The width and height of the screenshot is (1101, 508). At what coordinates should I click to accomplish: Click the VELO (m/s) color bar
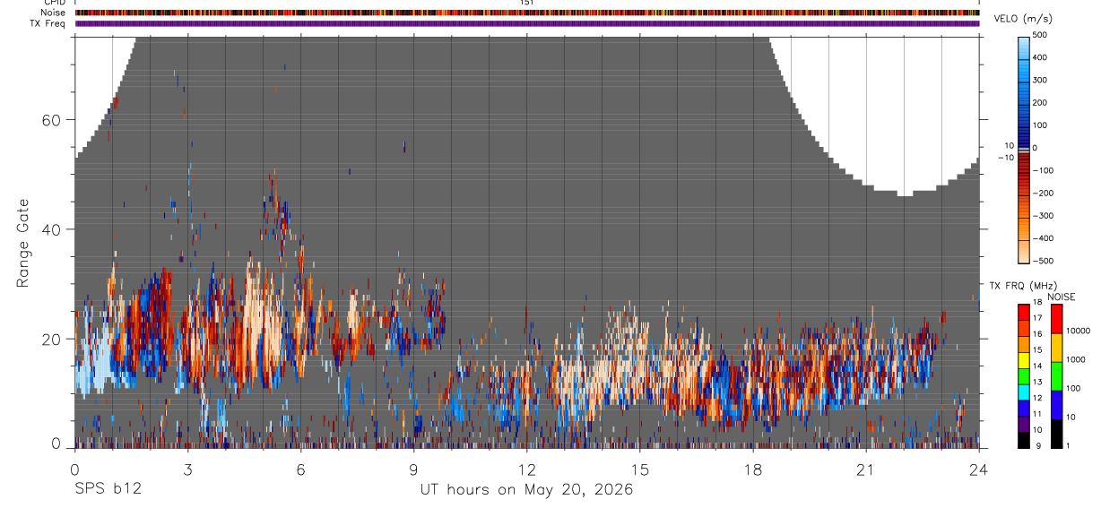click(1025, 149)
